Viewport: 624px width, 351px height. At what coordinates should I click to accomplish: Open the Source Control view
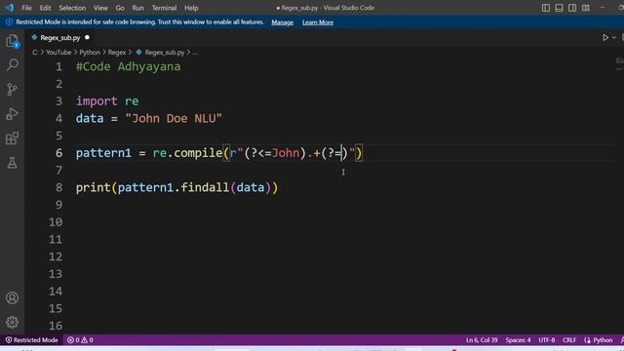tap(13, 89)
